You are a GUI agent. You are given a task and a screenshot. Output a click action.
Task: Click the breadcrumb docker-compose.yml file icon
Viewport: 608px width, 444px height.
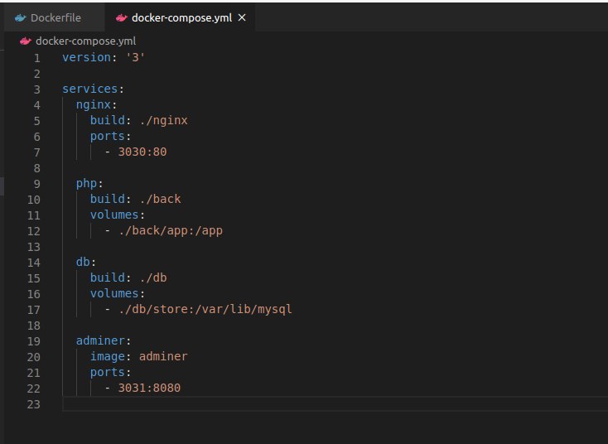pos(26,41)
